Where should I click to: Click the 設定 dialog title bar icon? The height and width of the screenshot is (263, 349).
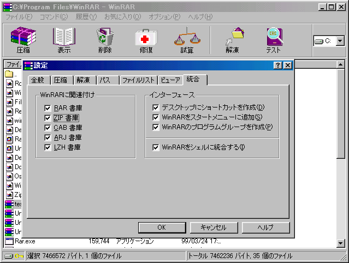pyautogui.click(x=28, y=65)
